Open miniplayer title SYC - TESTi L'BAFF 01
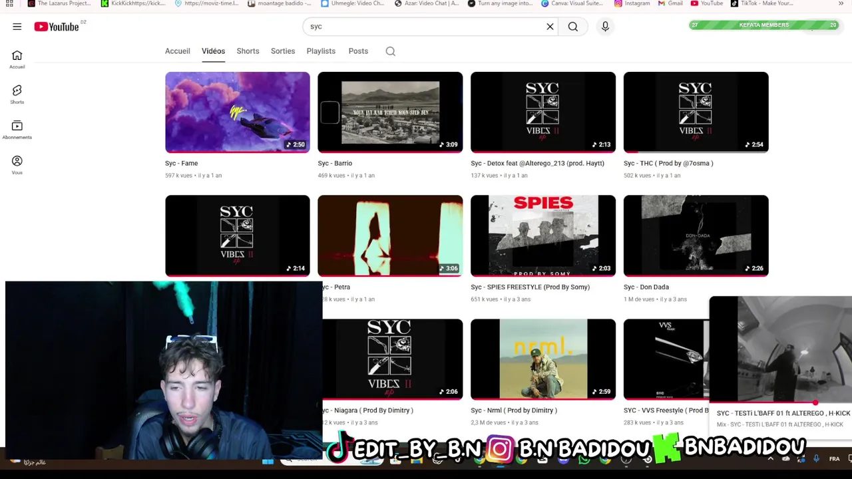Image resolution: width=852 pixels, height=479 pixels. pos(783,413)
